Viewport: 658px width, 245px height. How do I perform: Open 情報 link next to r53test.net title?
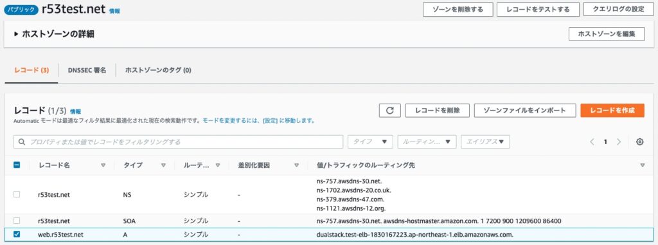pyautogui.click(x=114, y=12)
